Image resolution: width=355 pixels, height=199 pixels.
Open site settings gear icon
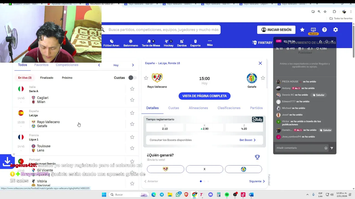[x=336, y=30]
